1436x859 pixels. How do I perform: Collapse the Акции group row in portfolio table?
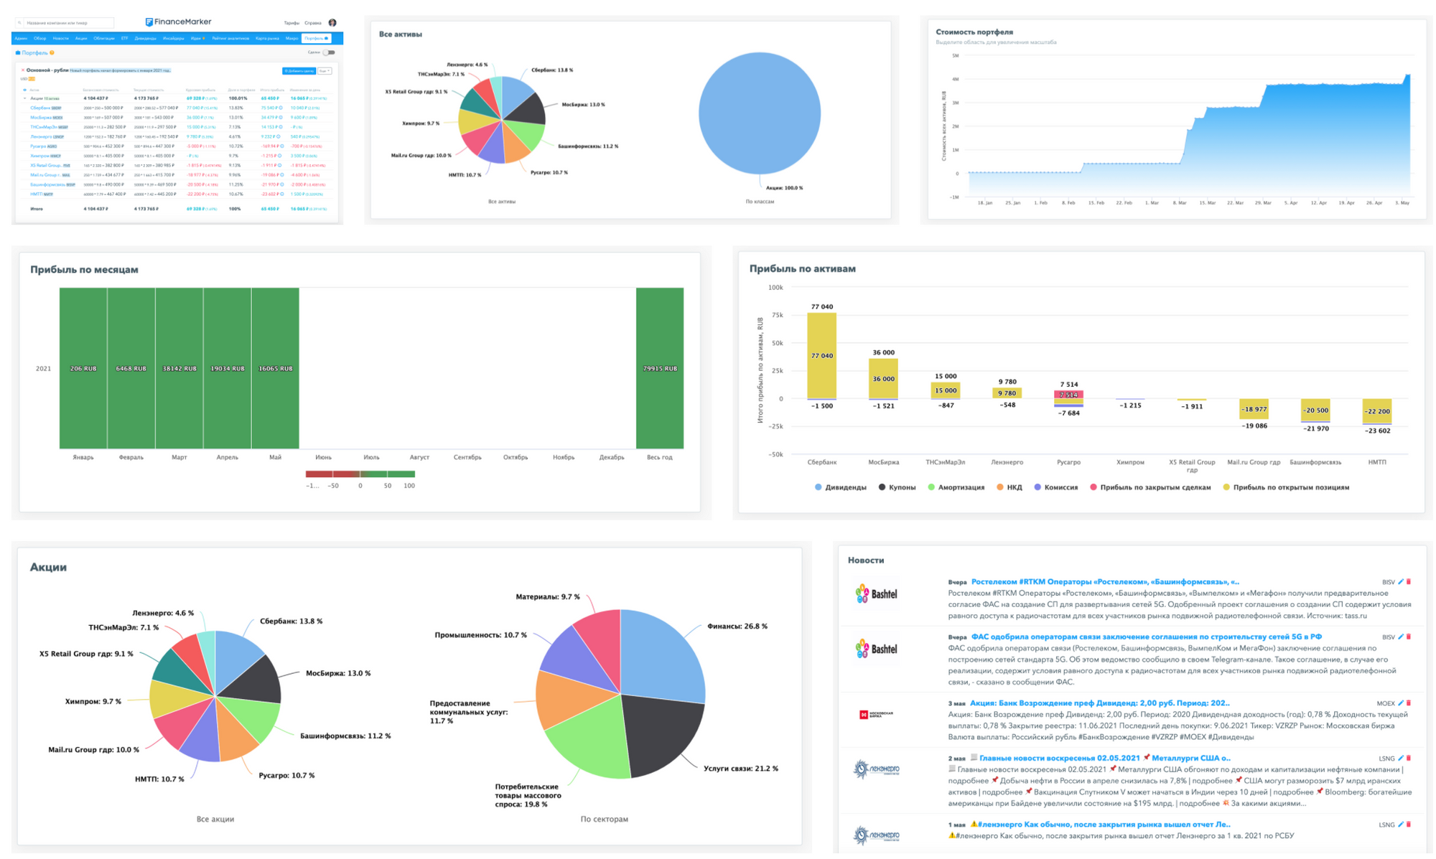coord(25,98)
